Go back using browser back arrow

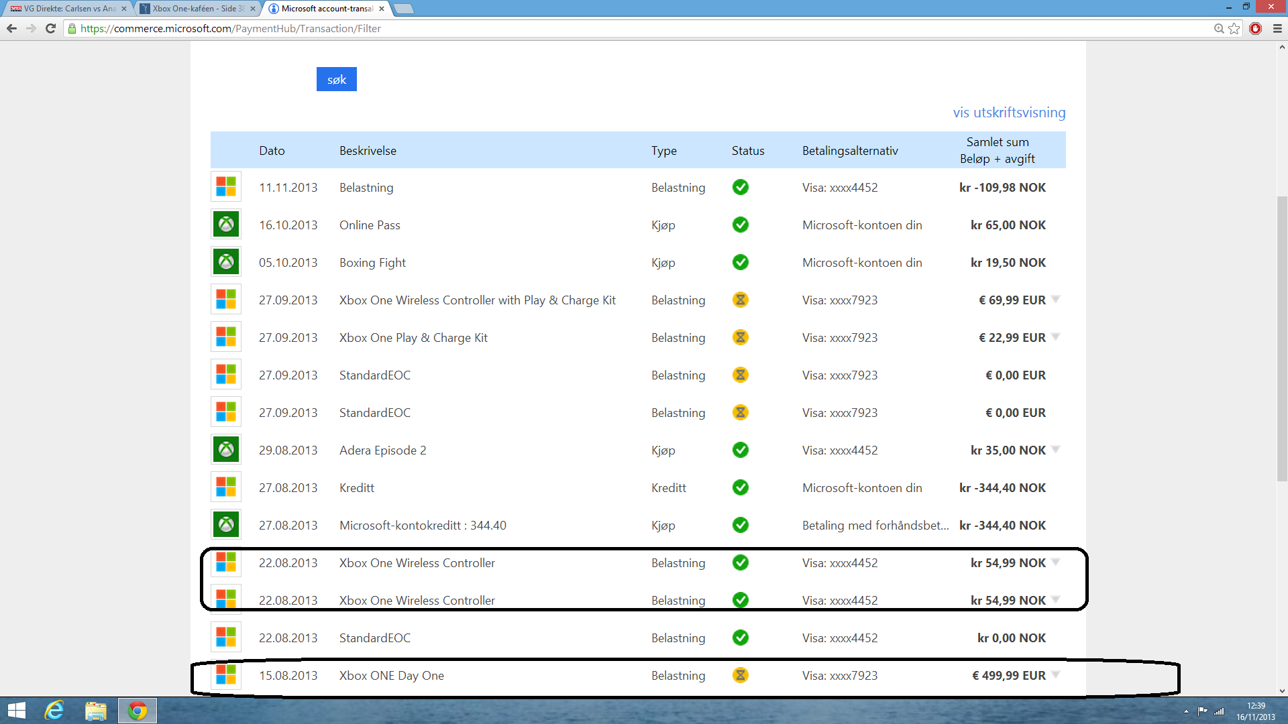point(11,28)
